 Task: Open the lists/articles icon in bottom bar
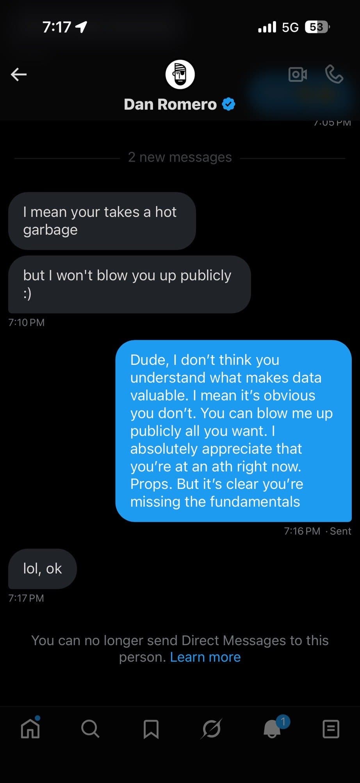(331, 729)
